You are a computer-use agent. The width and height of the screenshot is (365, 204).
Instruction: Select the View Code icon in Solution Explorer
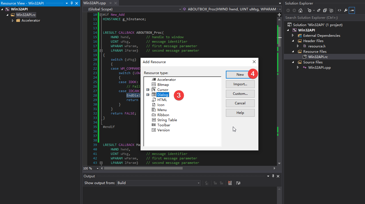click(x=340, y=10)
